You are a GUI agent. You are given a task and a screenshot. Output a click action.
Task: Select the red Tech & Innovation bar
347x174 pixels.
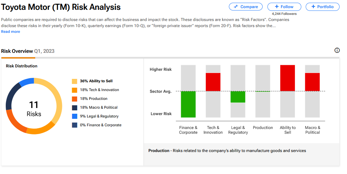pyautogui.click(x=213, y=82)
